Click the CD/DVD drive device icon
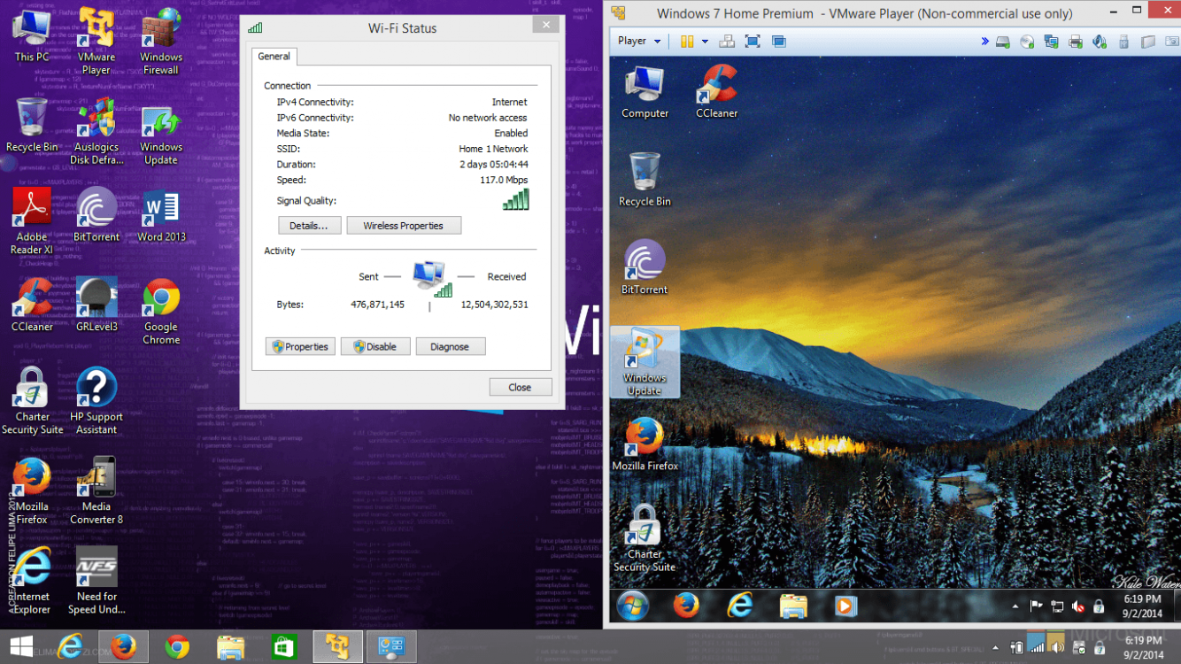This screenshot has width=1181, height=664. click(1028, 42)
